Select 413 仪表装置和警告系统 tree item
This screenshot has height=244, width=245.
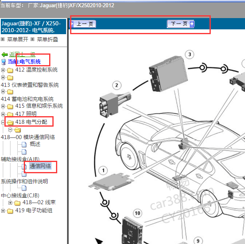point(30,85)
